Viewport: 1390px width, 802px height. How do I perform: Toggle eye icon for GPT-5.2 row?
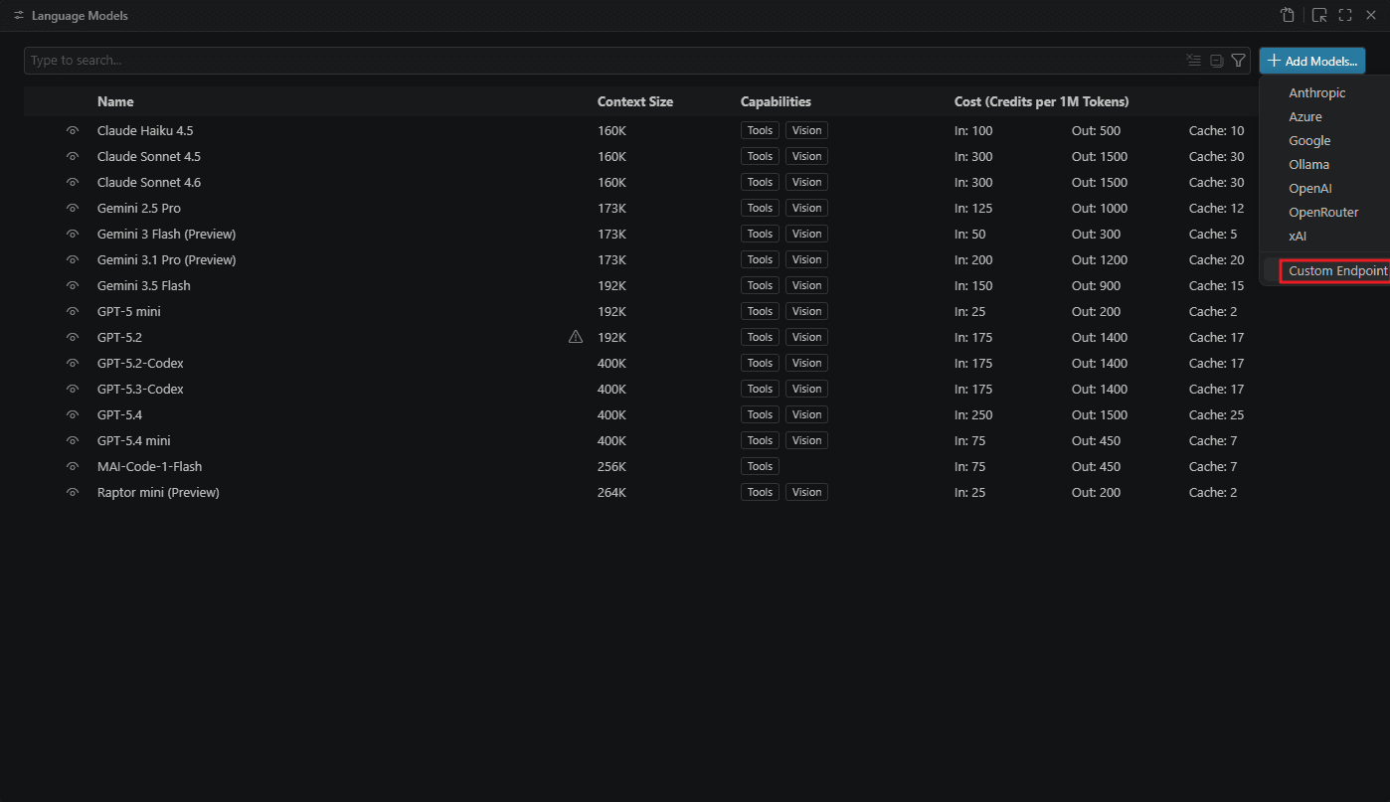tap(73, 337)
